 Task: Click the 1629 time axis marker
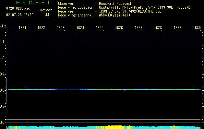point(178,28)
